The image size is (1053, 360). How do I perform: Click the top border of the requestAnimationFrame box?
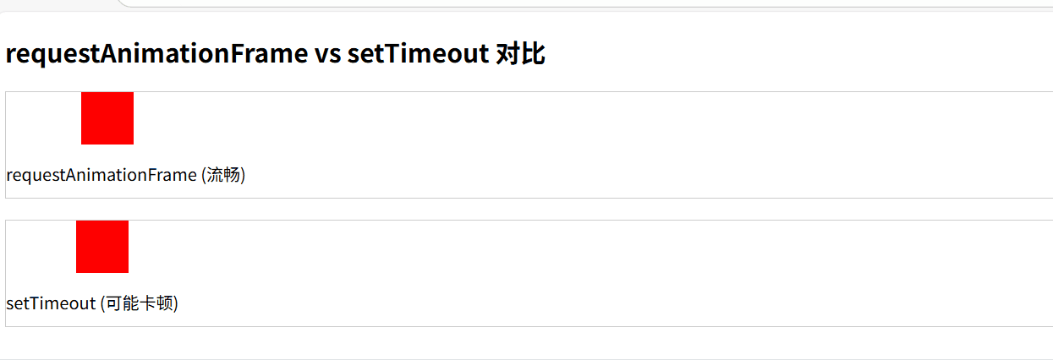tap(507, 91)
